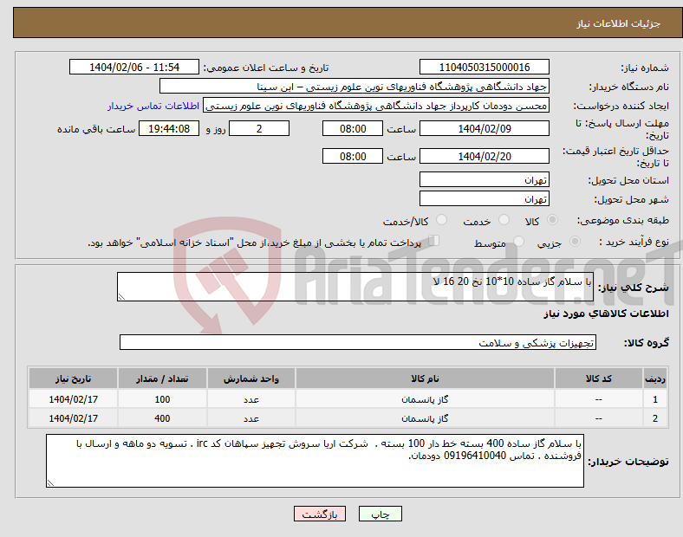
Task: Click the announcement date field 1404/02/06 - 11:54
Action: 134,67
